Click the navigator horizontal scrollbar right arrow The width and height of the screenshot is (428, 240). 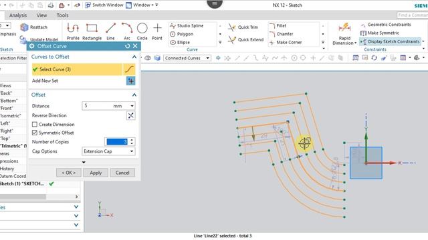[77, 197]
